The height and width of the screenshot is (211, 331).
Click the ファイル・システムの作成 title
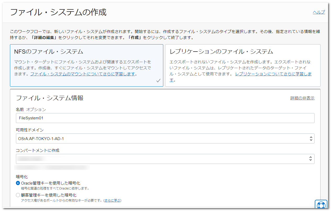tap(58, 12)
